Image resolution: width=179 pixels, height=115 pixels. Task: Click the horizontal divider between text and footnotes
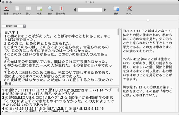[x=60, y=87]
